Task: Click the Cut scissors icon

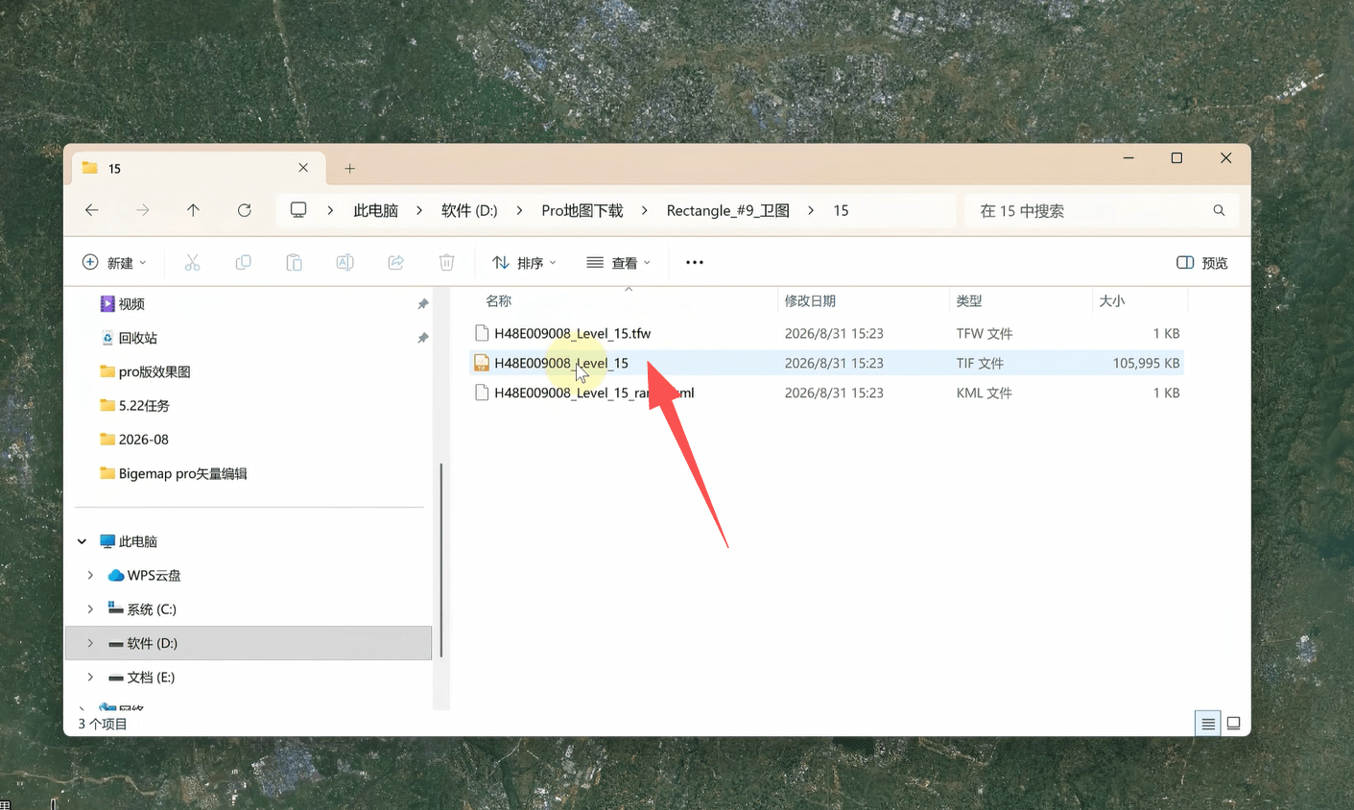Action: click(192, 262)
